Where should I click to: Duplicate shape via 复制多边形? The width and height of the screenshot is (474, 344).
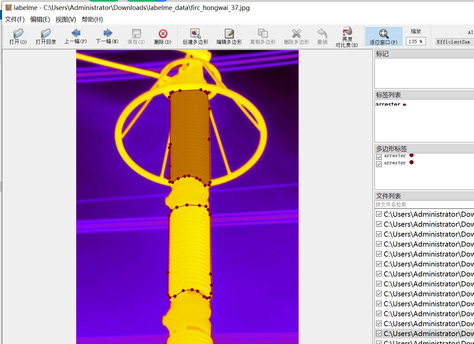click(x=263, y=36)
